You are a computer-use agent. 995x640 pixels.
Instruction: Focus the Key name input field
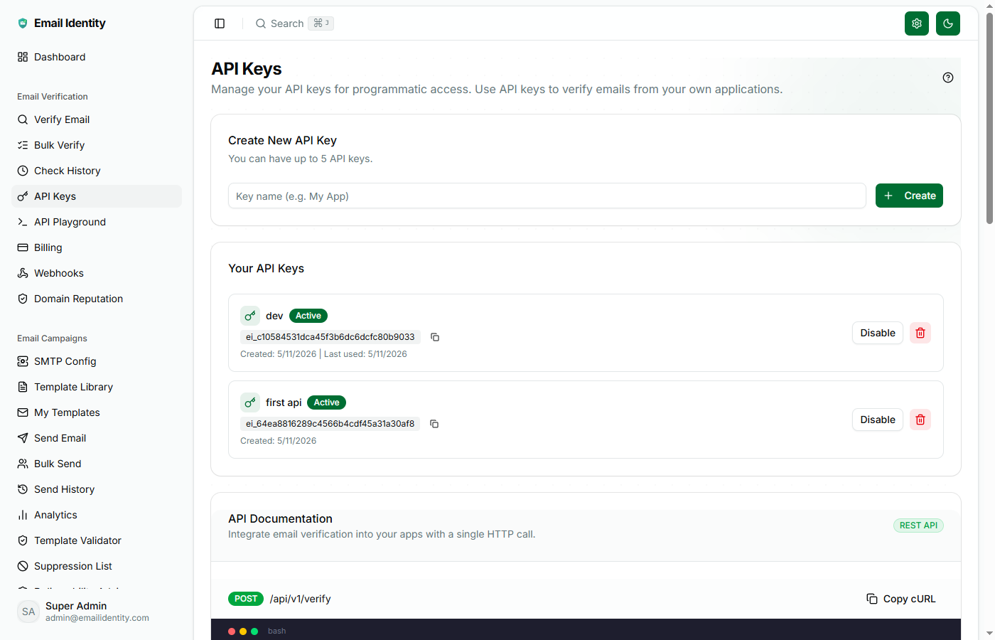point(547,196)
